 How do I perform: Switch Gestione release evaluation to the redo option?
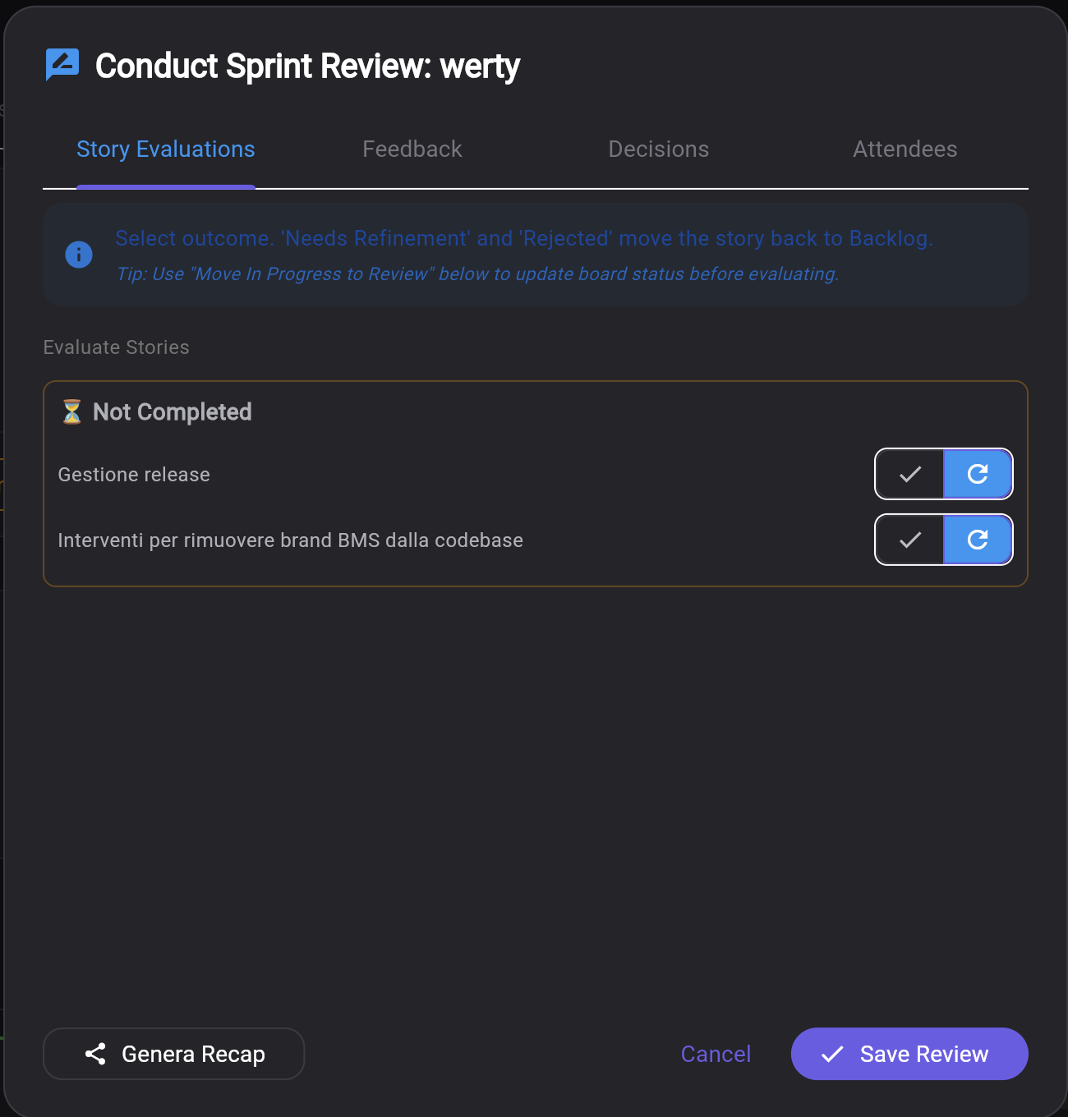tap(978, 474)
